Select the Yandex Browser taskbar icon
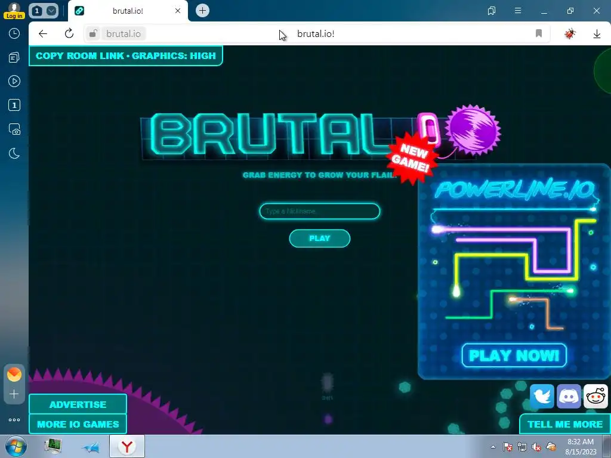 pyautogui.click(x=127, y=446)
